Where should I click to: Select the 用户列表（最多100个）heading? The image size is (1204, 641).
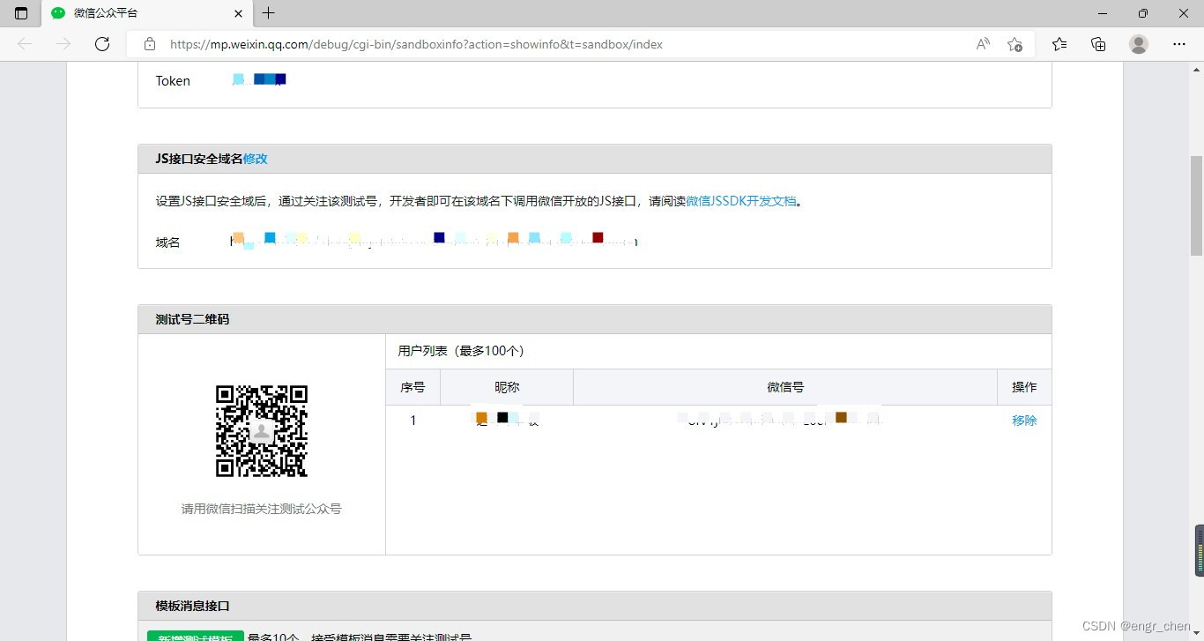tap(461, 351)
